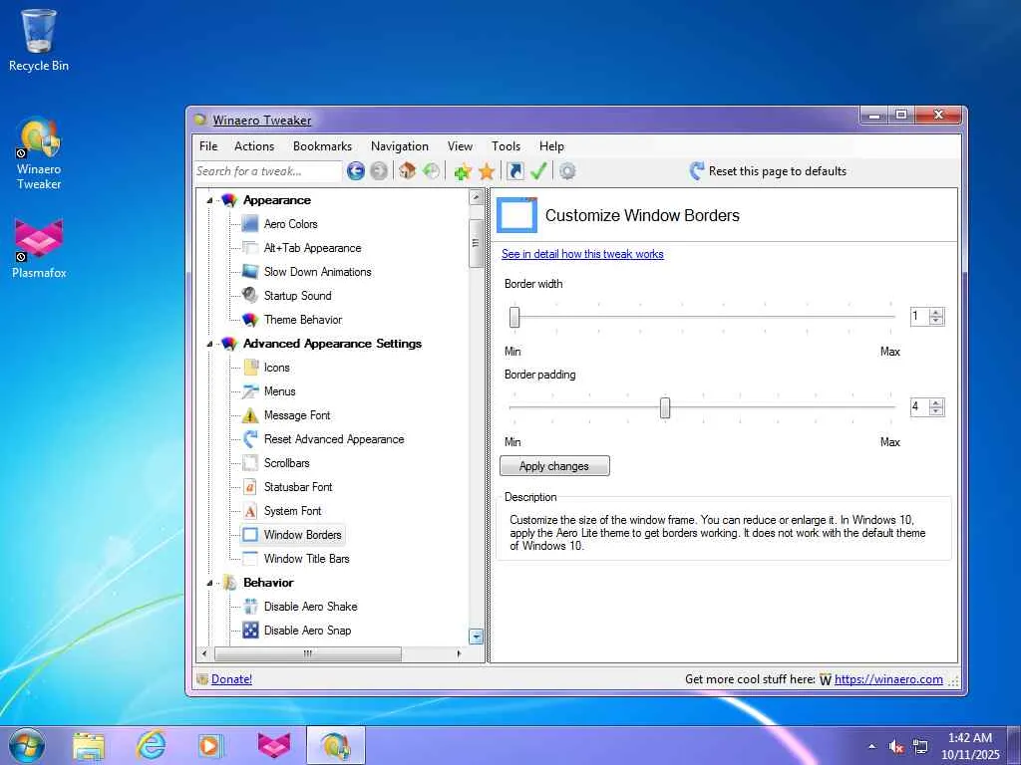Click the shortcut arrow toolbar icon

coord(515,171)
